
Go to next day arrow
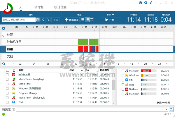(48, 20)
